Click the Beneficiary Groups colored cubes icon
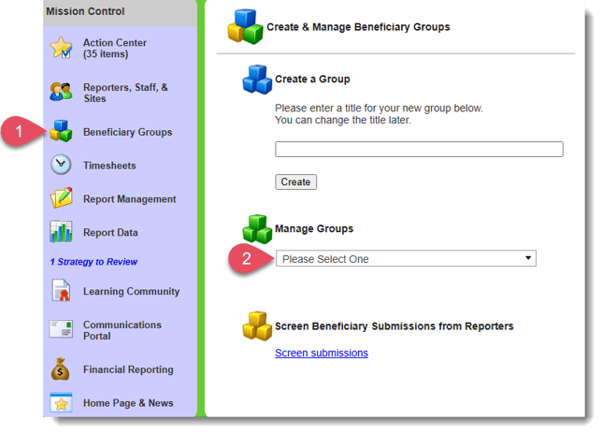The image size is (602, 434). pos(62,132)
